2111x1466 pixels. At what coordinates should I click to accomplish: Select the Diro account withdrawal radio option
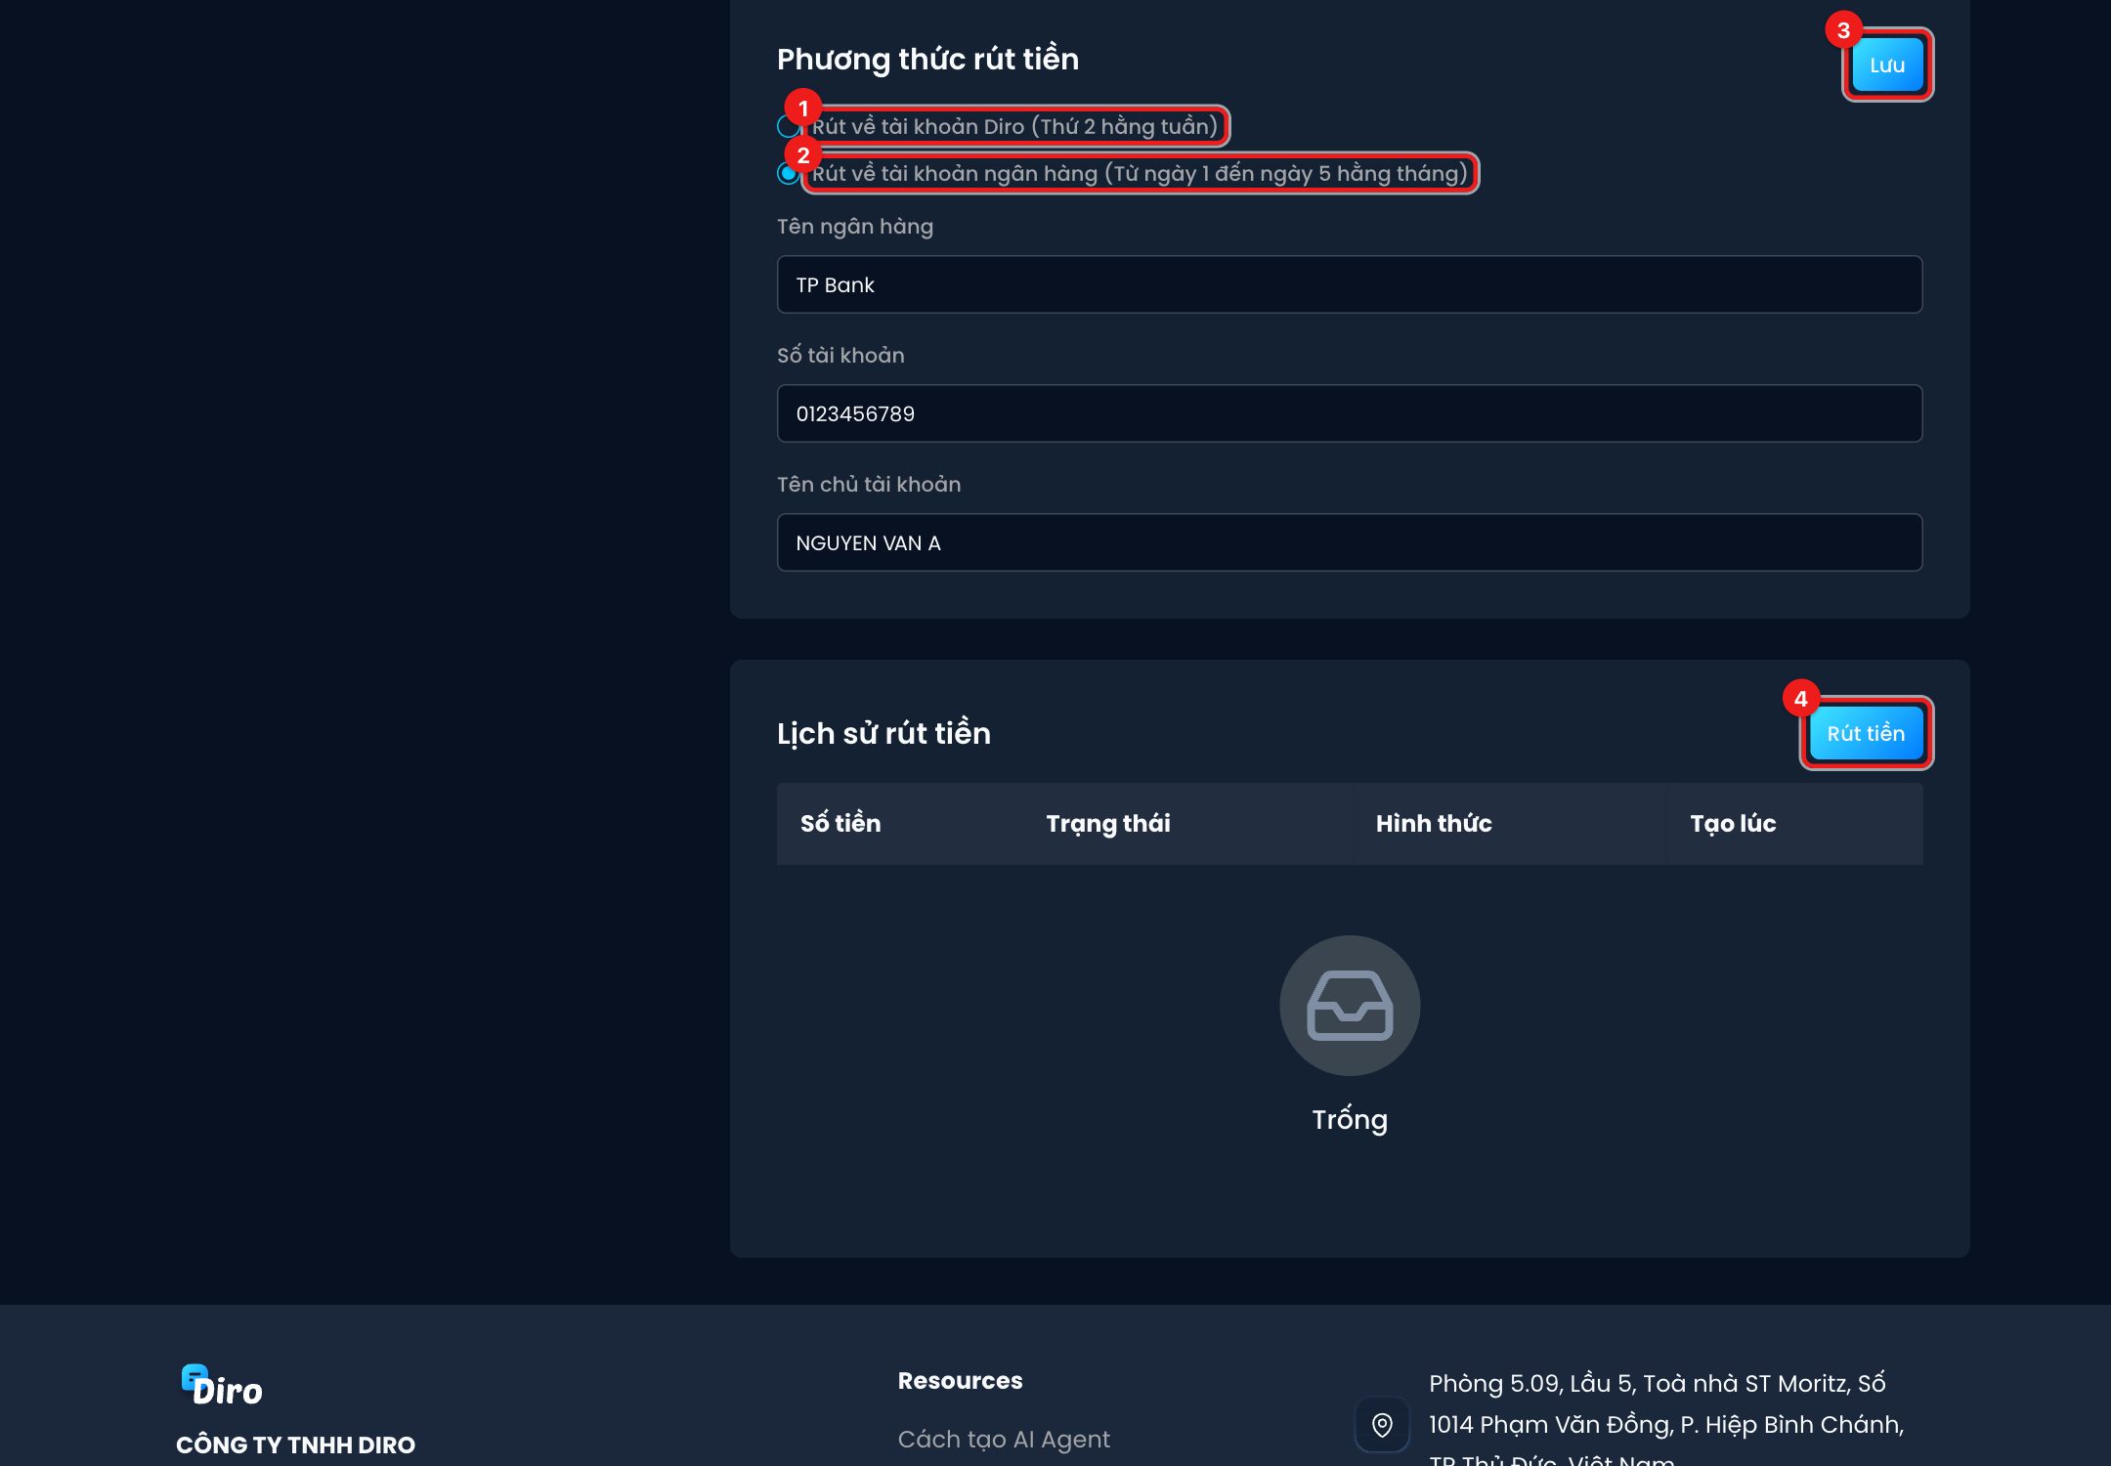click(789, 126)
